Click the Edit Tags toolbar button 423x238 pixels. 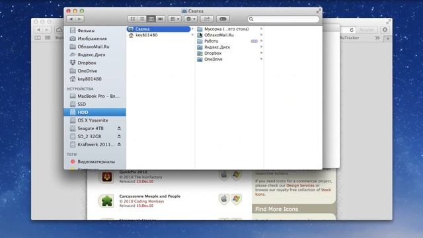(x=223, y=19)
